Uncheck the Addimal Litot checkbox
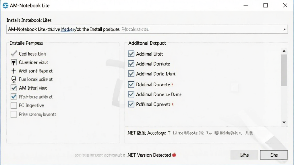The width and height of the screenshot is (294, 165). (x=131, y=54)
